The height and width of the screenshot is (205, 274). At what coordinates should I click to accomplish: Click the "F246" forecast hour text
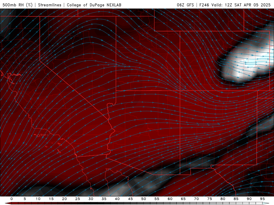[x=204, y=5]
